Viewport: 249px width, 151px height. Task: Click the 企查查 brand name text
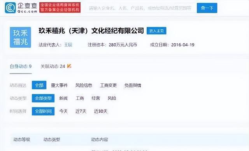(x=27, y=6)
